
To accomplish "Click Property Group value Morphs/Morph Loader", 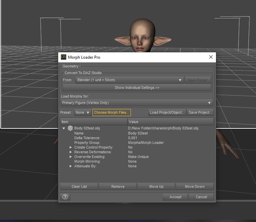I will tap(146, 143).
